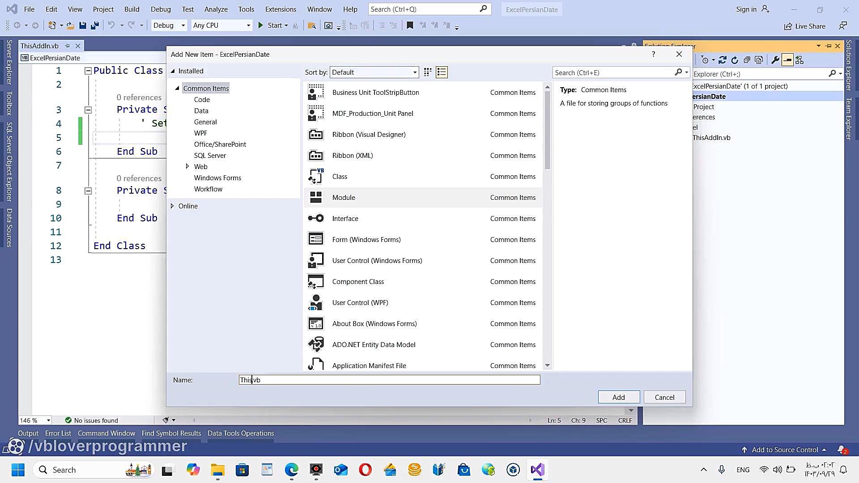Choose the Interface template icon
Viewport: 859px width, 483px height.
tap(316, 218)
